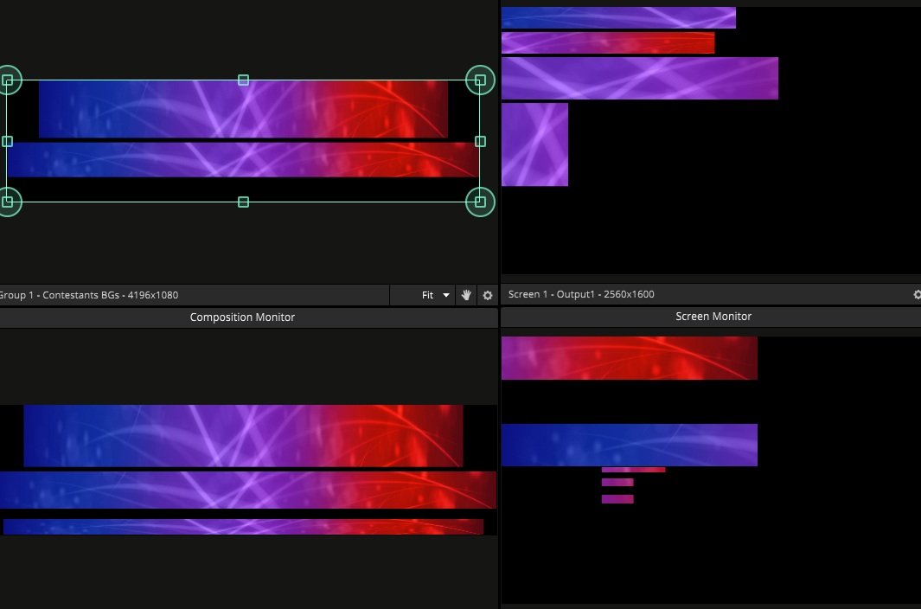Select the square purple slice in output

(534, 144)
